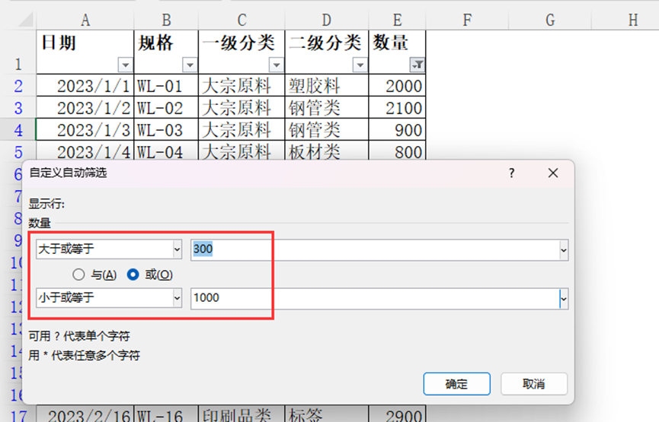Click the select-all corner of the sheet

pos(24,20)
